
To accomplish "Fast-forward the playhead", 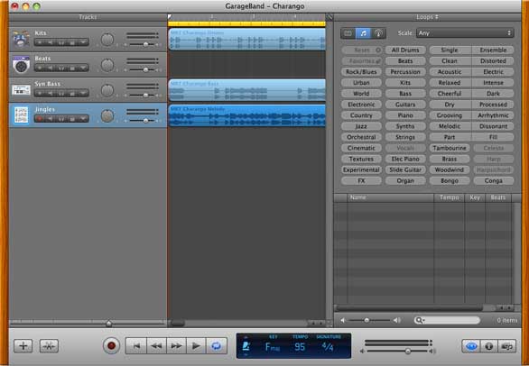I will pyautogui.click(x=176, y=346).
